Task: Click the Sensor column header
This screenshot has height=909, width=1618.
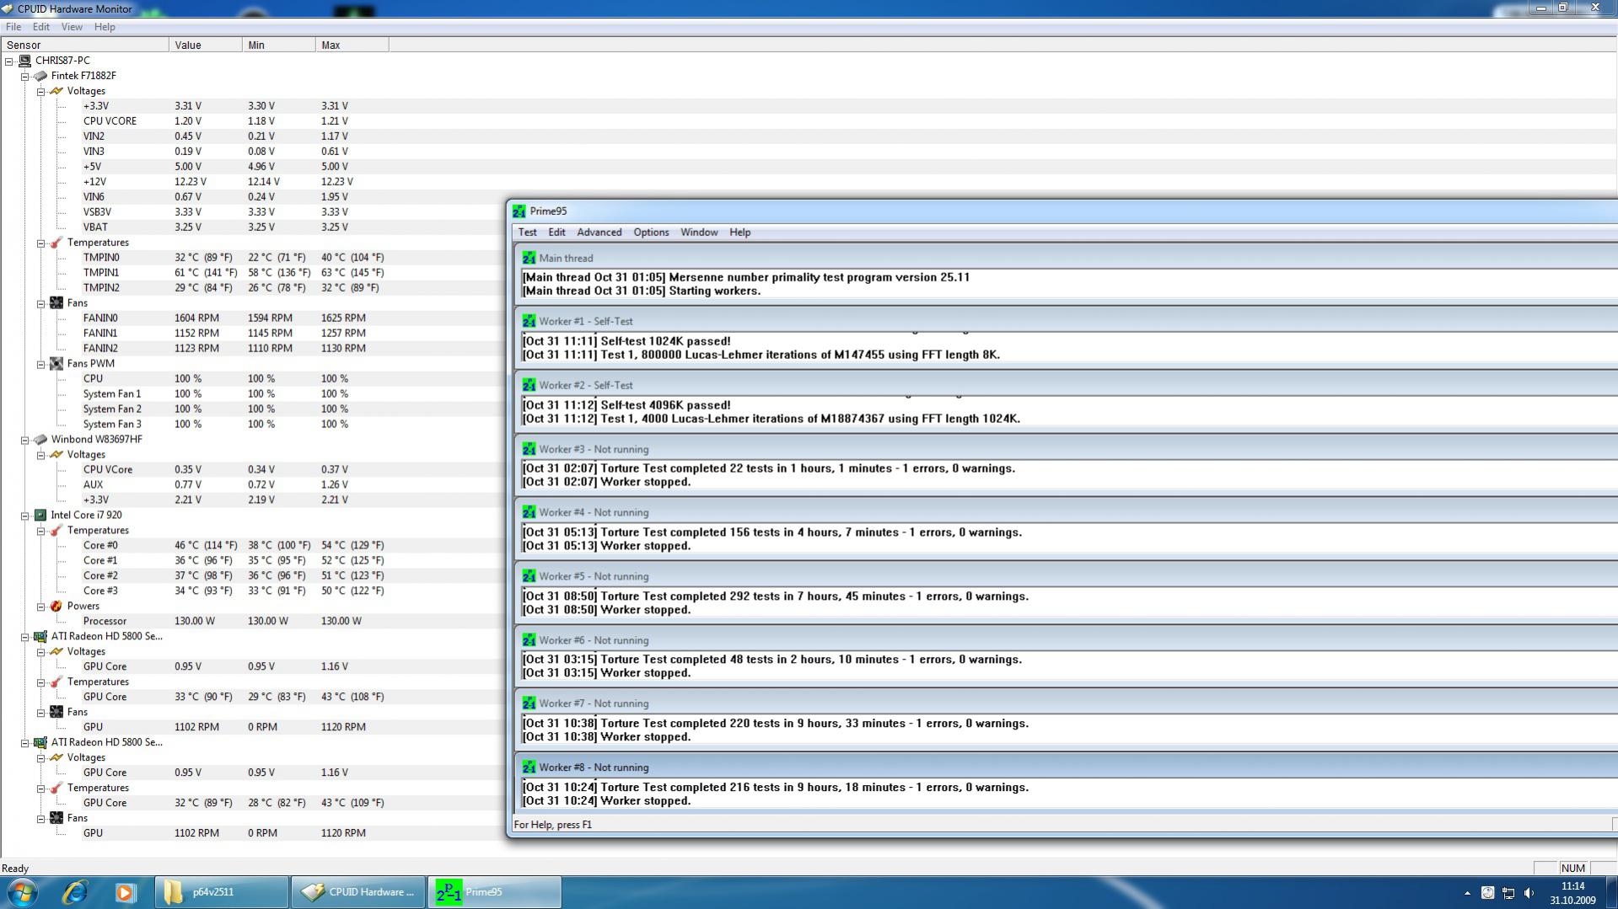Action: pos(84,45)
